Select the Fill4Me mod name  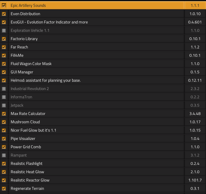click(x=17, y=55)
